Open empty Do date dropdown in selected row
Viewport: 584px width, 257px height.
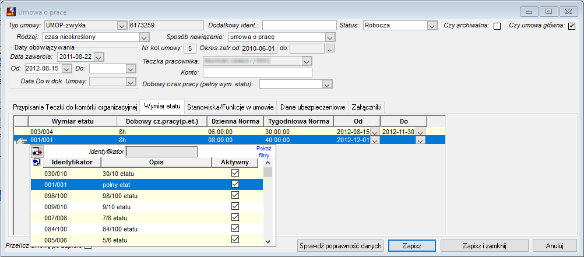(x=420, y=140)
